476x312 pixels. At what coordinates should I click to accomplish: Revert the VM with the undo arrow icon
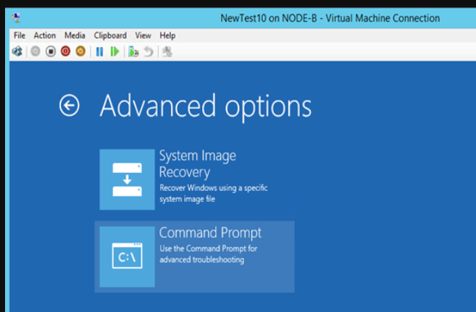(x=149, y=52)
